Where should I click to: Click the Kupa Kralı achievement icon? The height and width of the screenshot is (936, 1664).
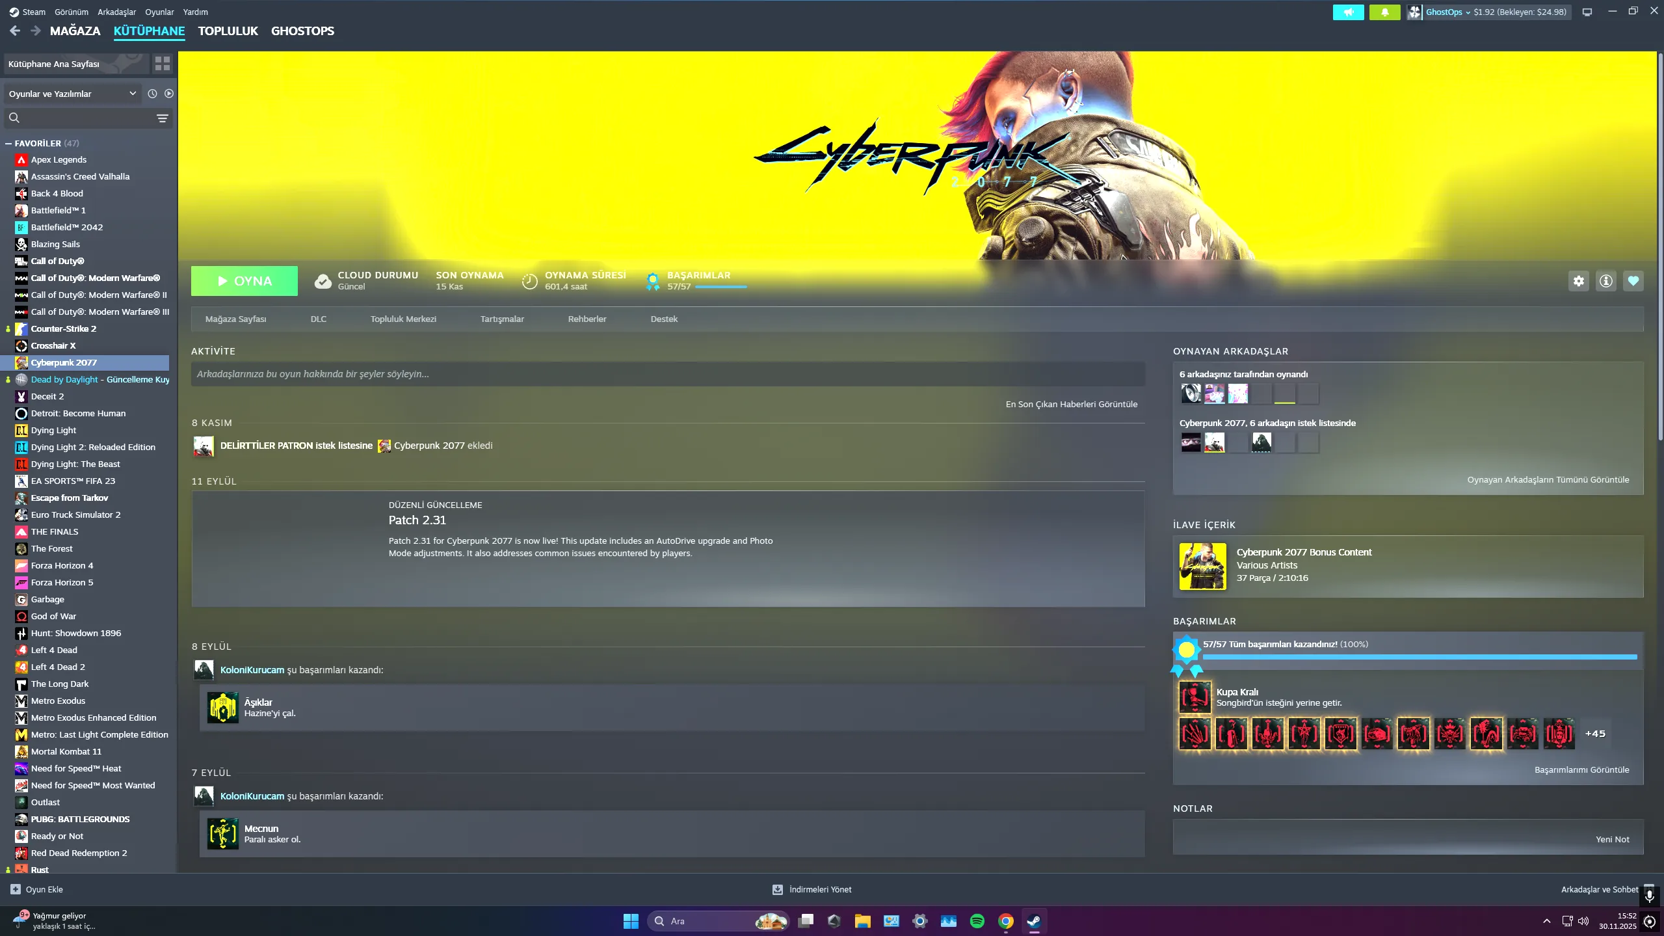pos(1195,697)
